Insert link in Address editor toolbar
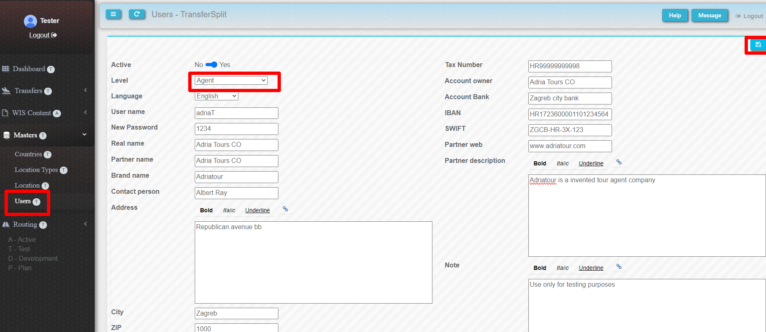The width and height of the screenshot is (766, 332). pyautogui.click(x=285, y=209)
